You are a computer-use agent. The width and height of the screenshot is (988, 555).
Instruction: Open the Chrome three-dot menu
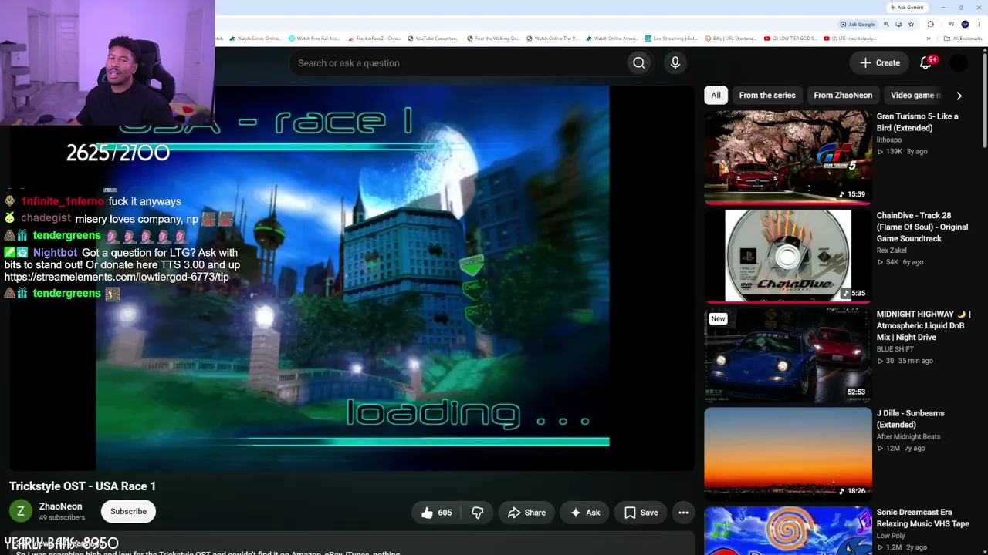point(979,25)
